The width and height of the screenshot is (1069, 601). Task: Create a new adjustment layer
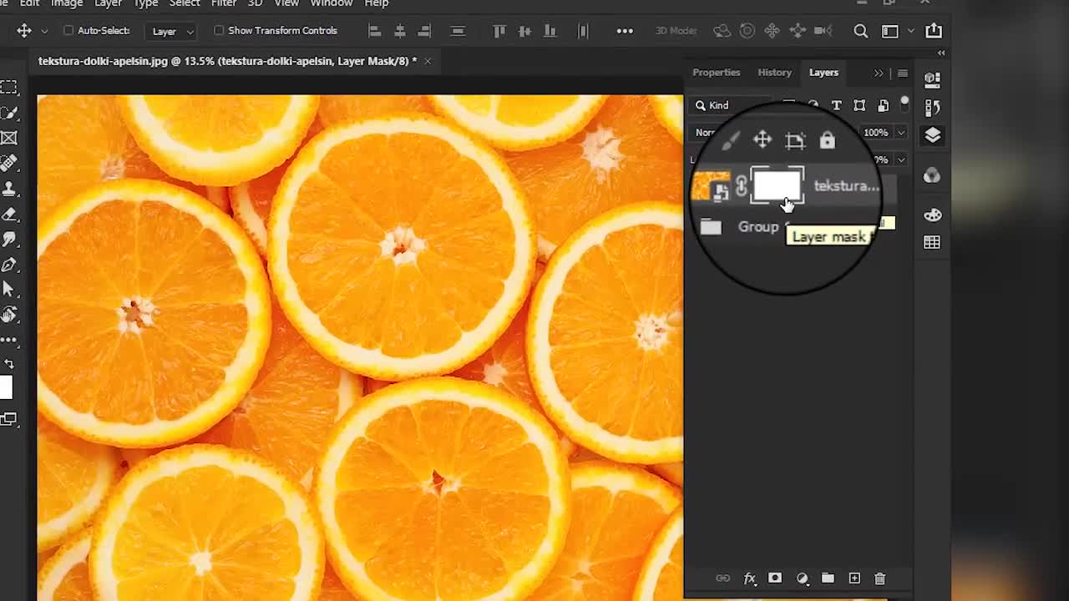pos(802,578)
